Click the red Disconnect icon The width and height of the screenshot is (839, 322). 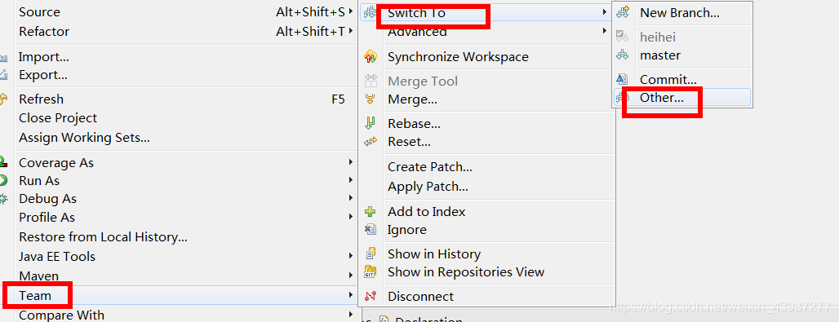coord(371,296)
